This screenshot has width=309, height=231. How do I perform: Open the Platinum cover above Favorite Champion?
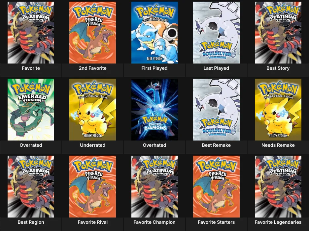pos(154,187)
